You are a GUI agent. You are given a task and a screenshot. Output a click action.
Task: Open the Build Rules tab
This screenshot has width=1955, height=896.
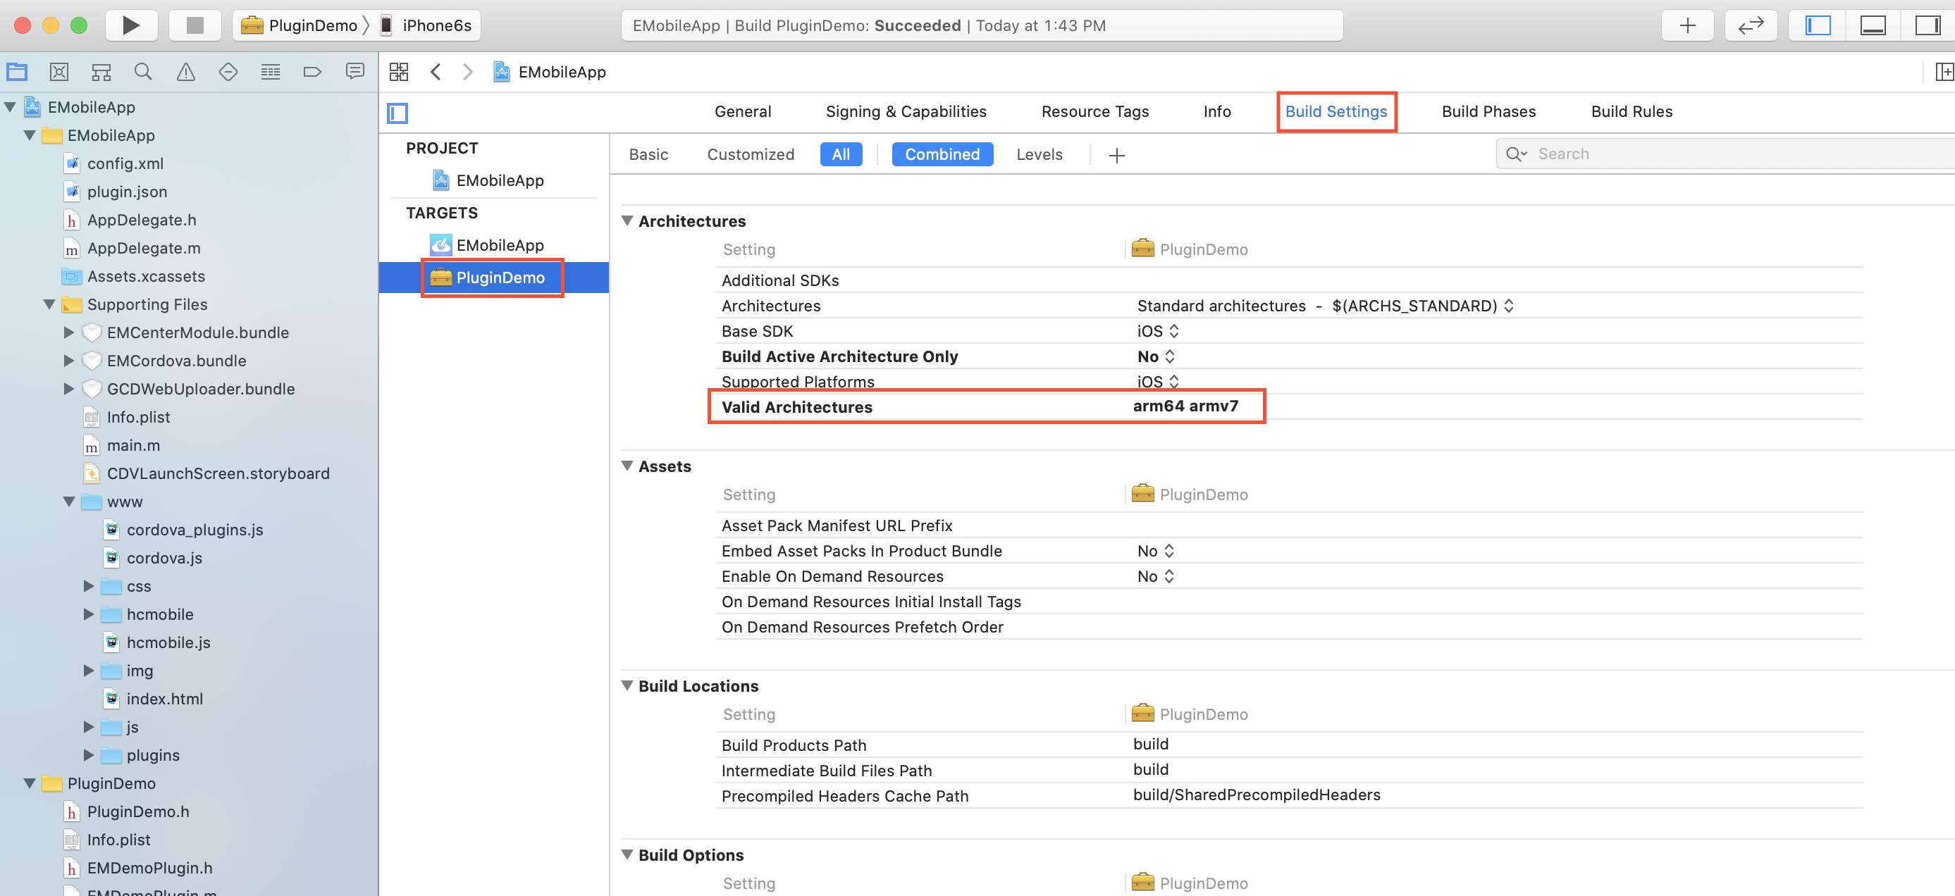tap(1632, 111)
